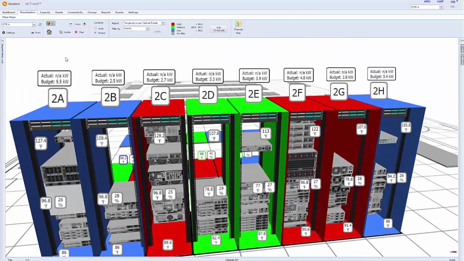The width and height of the screenshot is (464, 261).
Task: Open the Filter by dropdown
Action: pyautogui.click(x=136, y=28)
